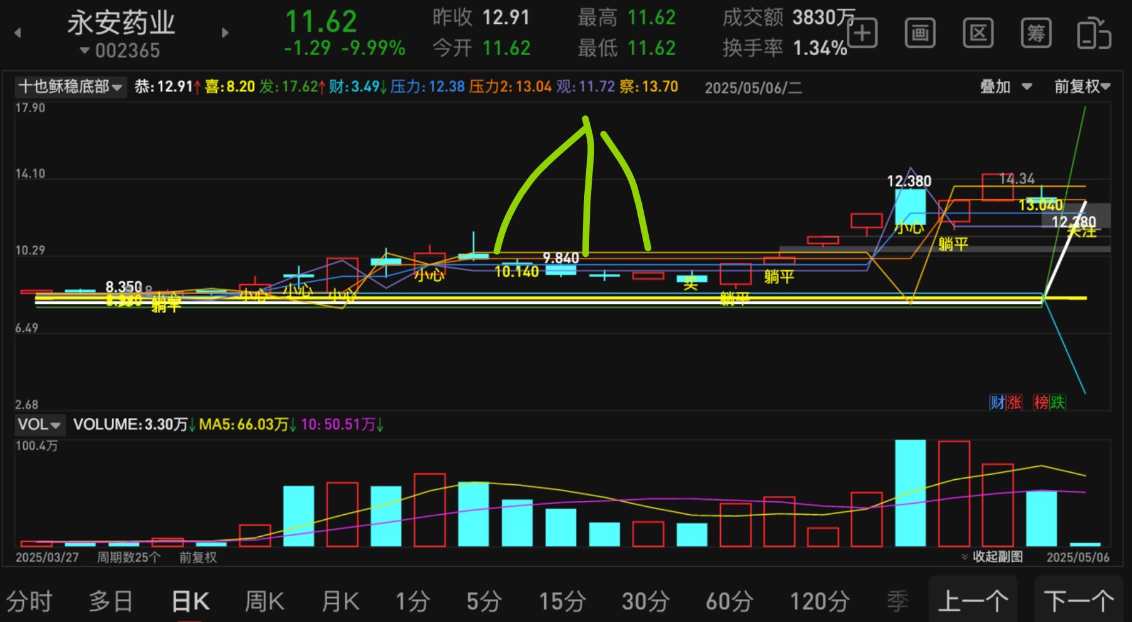1132x622 pixels.
Task: Select the 15分 period tab
Action: (x=562, y=601)
